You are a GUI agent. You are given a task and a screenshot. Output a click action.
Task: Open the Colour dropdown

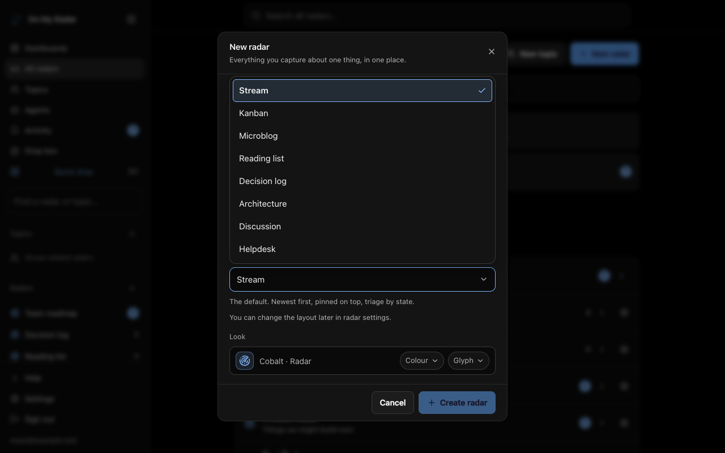(x=422, y=361)
